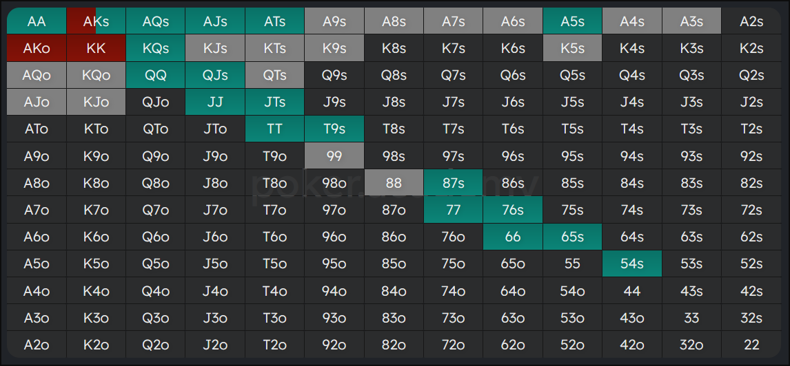Click the T9s hand cell
The image size is (790, 366).
point(334,129)
